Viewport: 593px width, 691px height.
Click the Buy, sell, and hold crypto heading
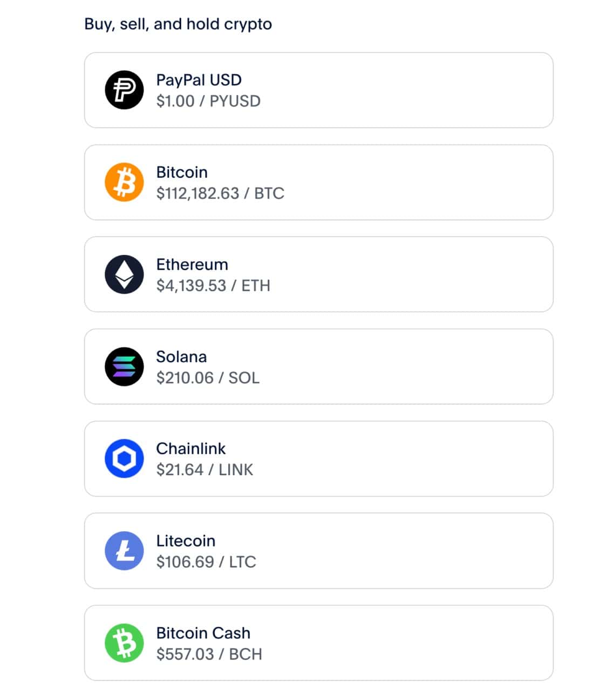coord(178,24)
